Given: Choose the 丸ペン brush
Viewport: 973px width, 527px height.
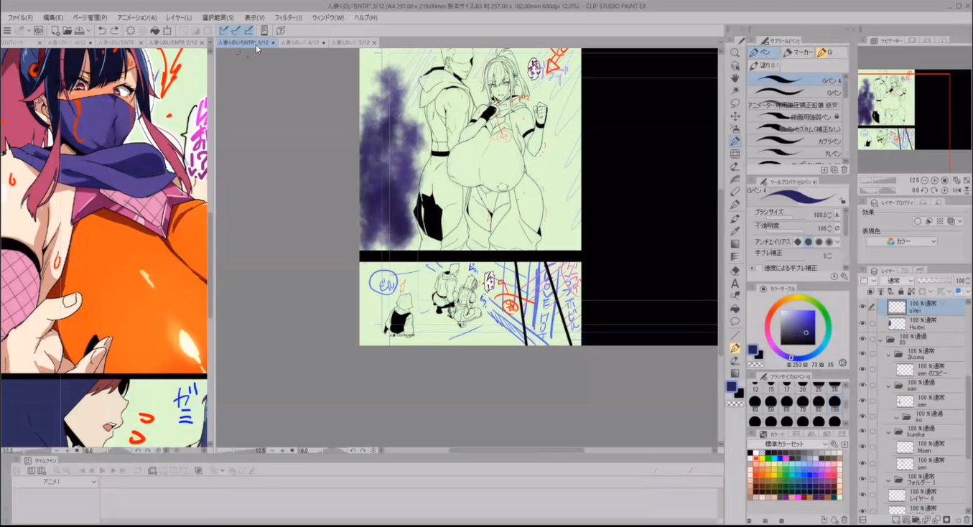Looking at the screenshot, I should point(795,154).
